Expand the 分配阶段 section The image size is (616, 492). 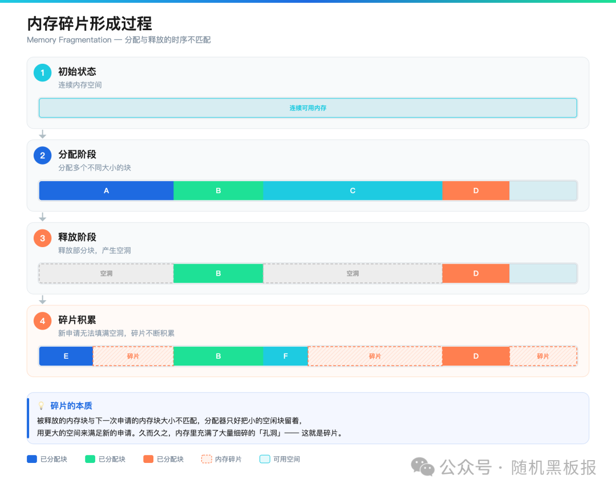77,155
